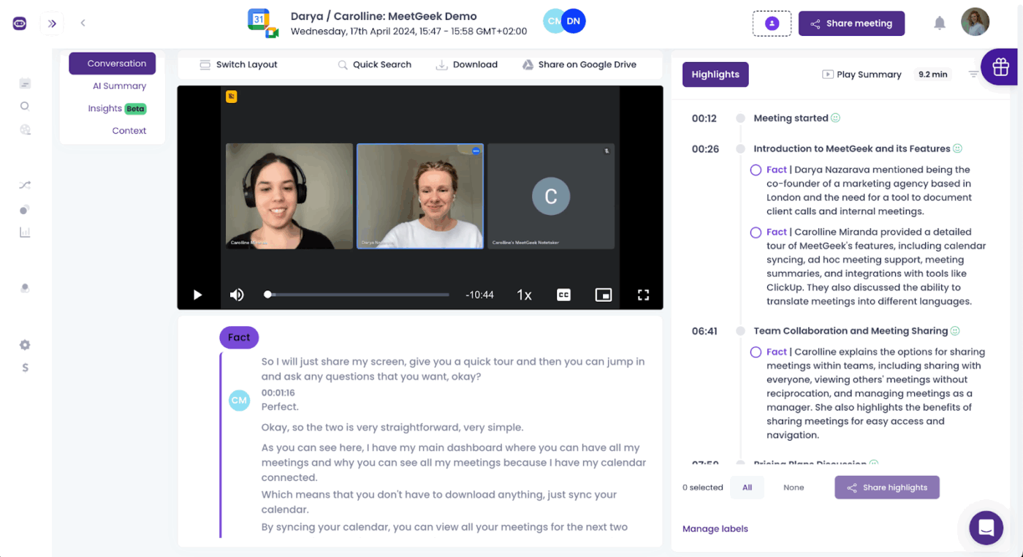1023x557 pixels.
Task: Mute the video with the speaker icon
Action: coord(237,295)
